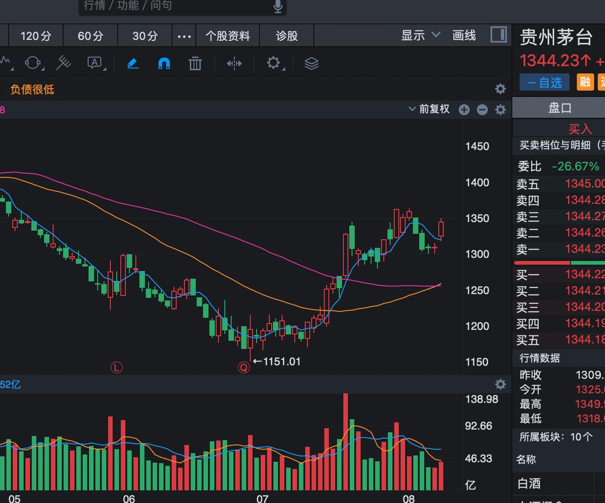Click the Q marker on chart

(x=244, y=368)
